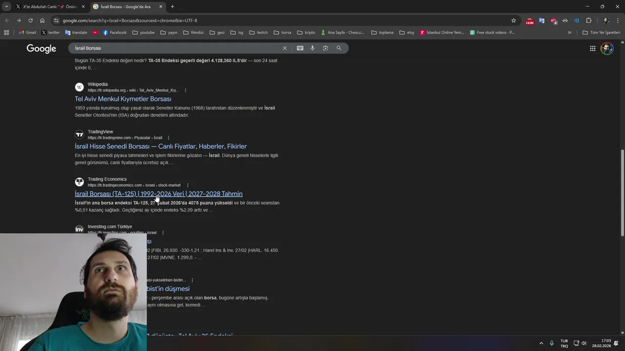The height and width of the screenshot is (351, 625).
Task: Reload the current Google search page
Action: pyautogui.click(x=30, y=20)
